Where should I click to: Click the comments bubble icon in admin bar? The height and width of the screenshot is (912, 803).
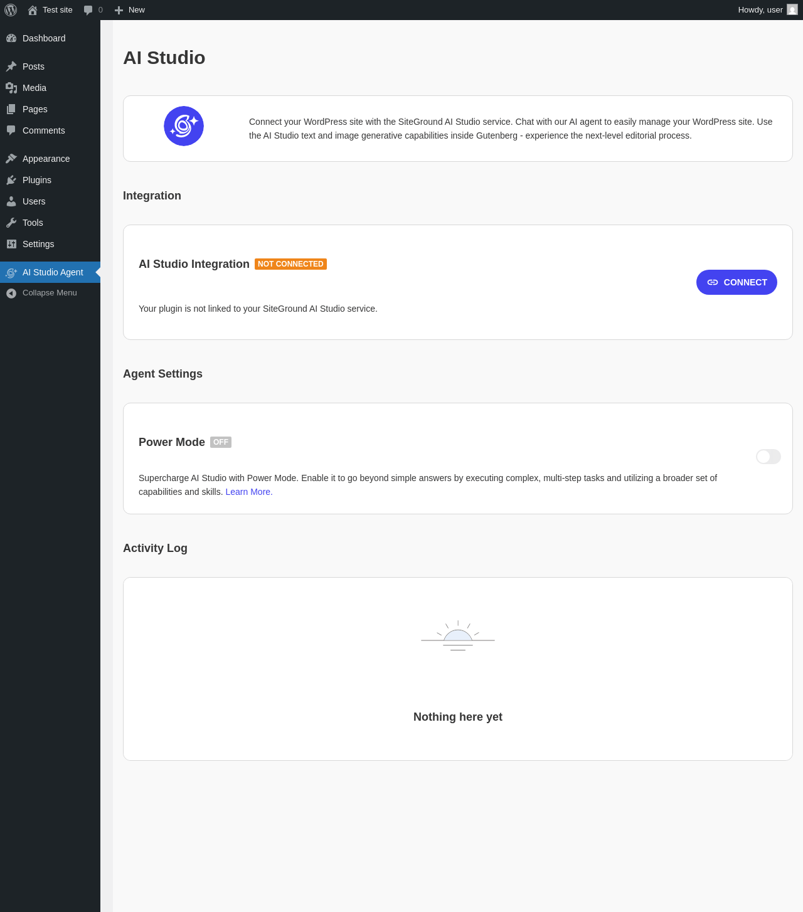click(x=88, y=10)
